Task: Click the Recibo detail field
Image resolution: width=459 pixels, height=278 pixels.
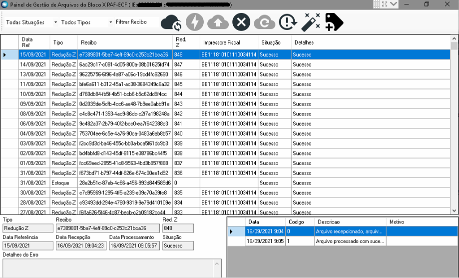Action: pos(108,228)
